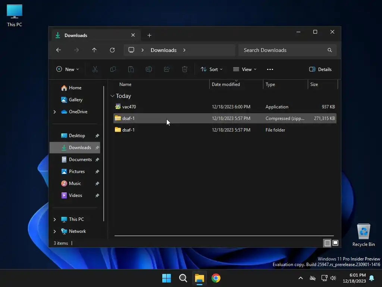The height and width of the screenshot is (287, 382).
Task: Click chevron after Downloads in address bar
Action: pyautogui.click(x=184, y=50)
